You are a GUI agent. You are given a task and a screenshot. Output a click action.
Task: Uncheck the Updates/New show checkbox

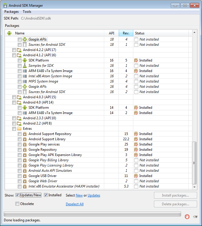point(17,195)
